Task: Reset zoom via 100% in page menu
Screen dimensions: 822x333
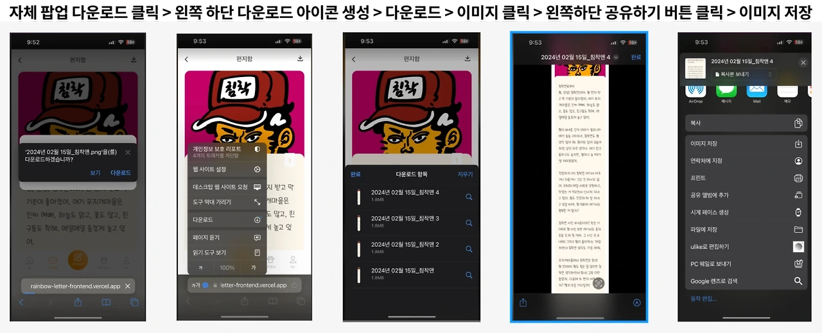Action: [x=227, y=268]
